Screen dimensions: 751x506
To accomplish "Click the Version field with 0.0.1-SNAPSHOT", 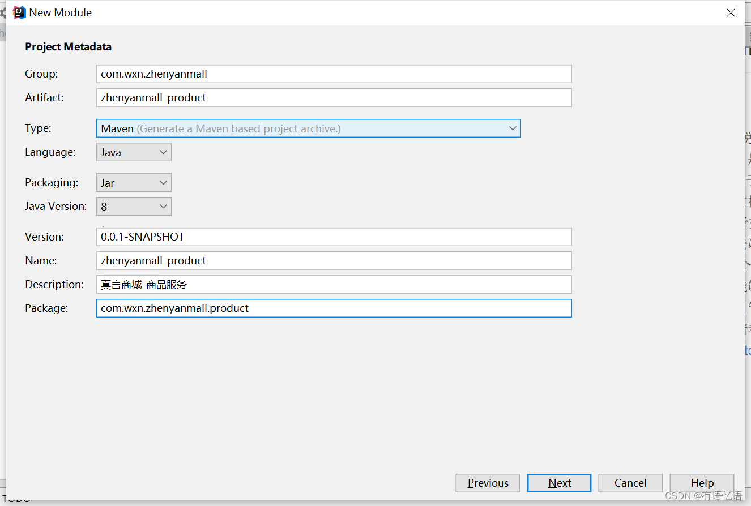I will [334, 237].
